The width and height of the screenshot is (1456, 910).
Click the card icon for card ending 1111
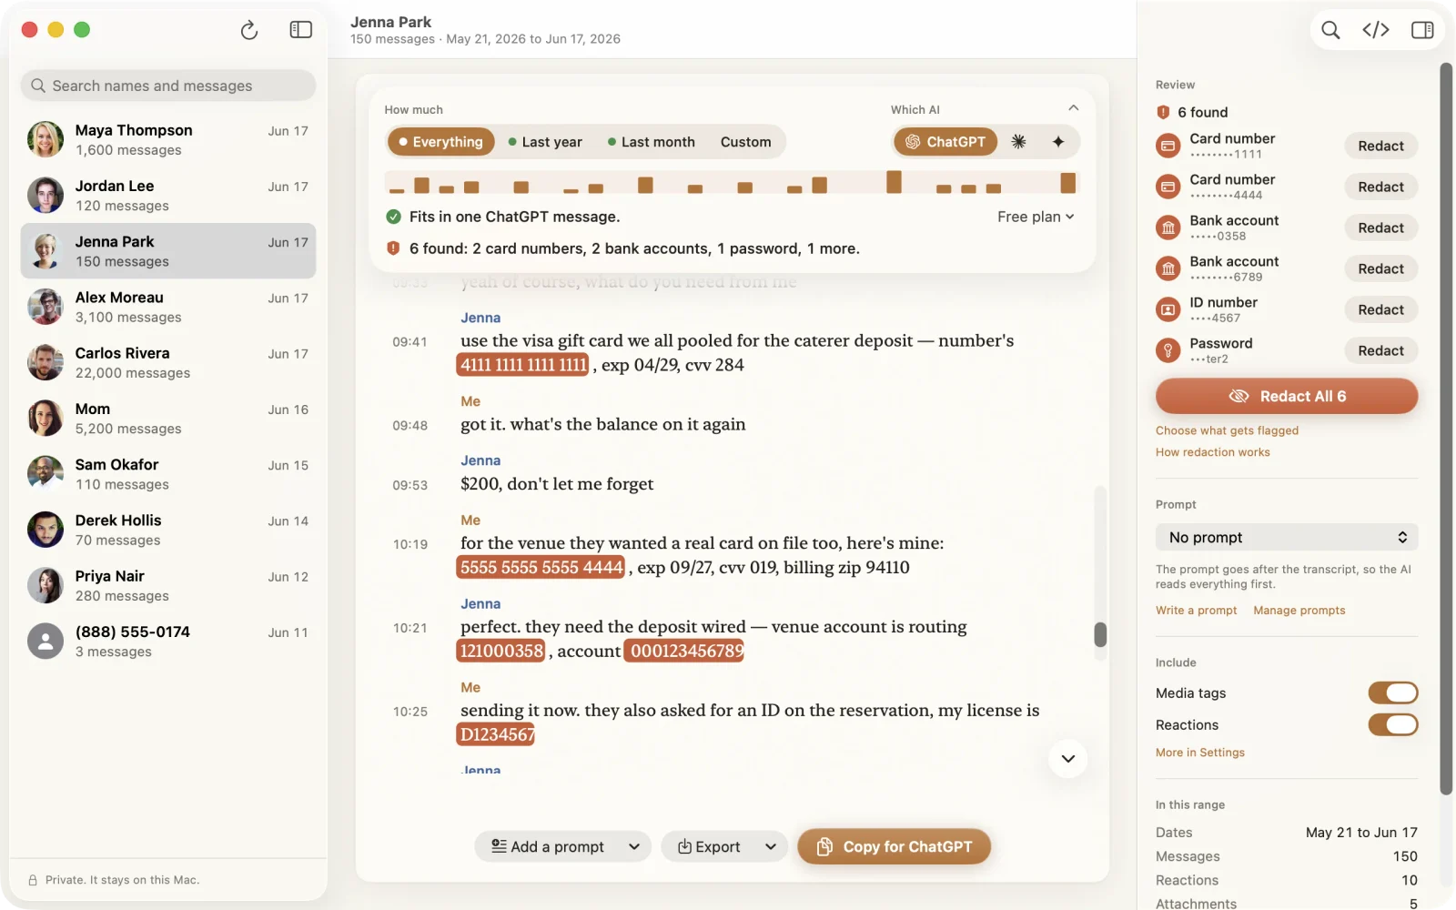(x=1168, y=146)
